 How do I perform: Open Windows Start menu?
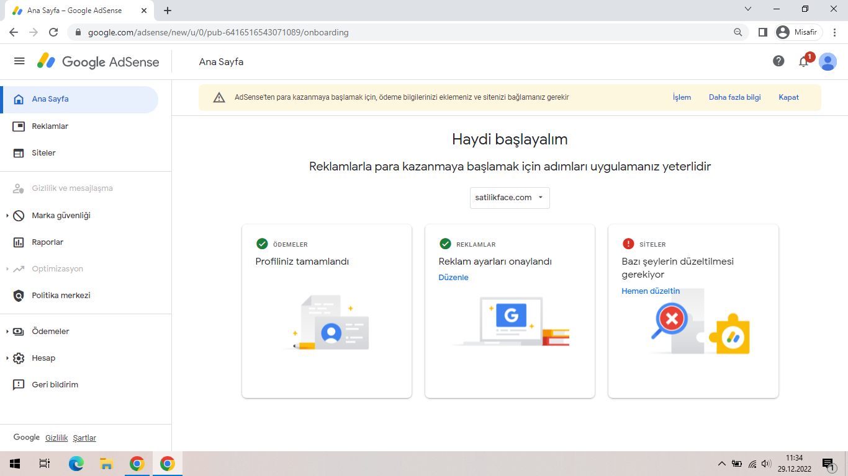15,464
